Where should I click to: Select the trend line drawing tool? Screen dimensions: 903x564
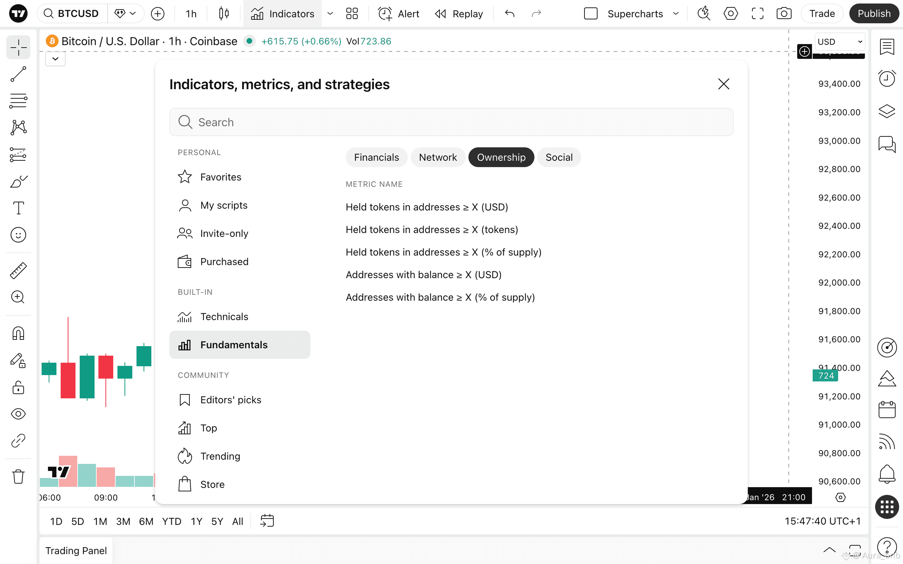(18, 74)
